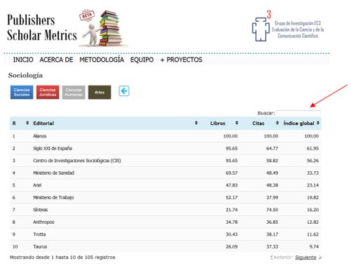Select the Ciencias Sociales blue button
351x280 pixels.
pyautogui.click(x=22, y=92)
